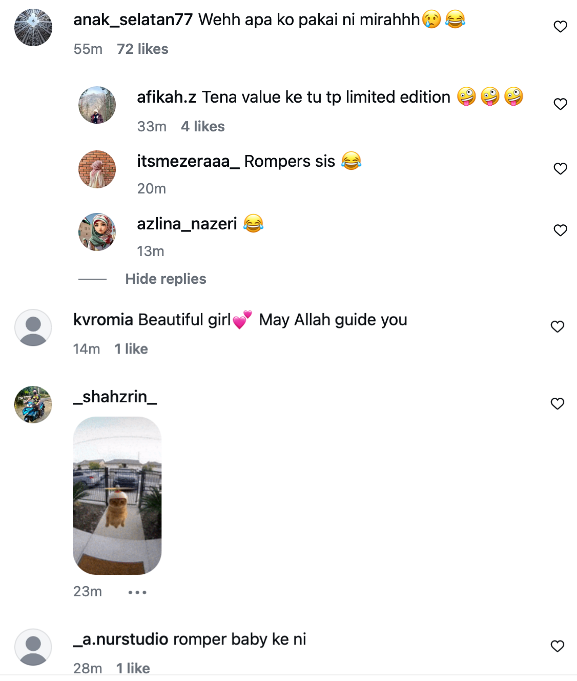Open _a.nurstudio's default avatar
This screenshot has width=577, height=681.
(x=33, y=647)
